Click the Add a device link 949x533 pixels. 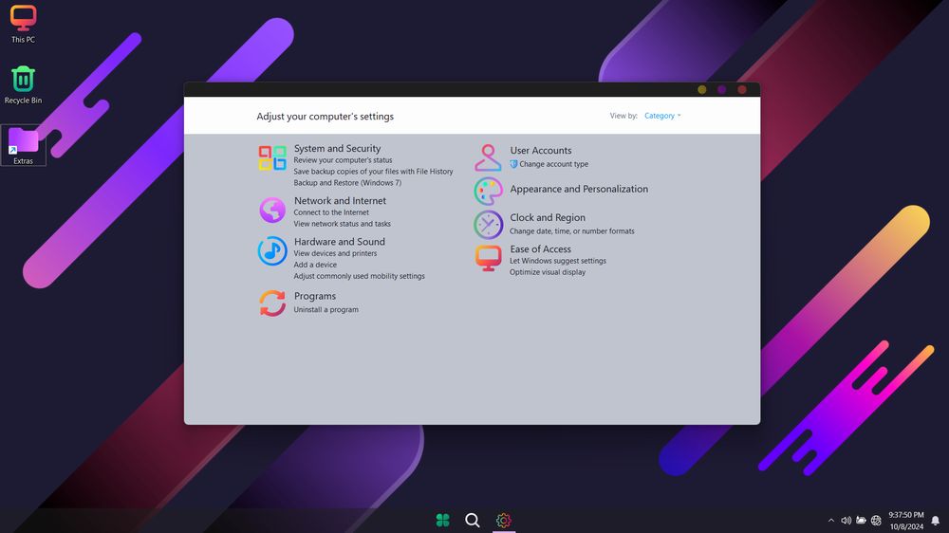coord(315,265)
